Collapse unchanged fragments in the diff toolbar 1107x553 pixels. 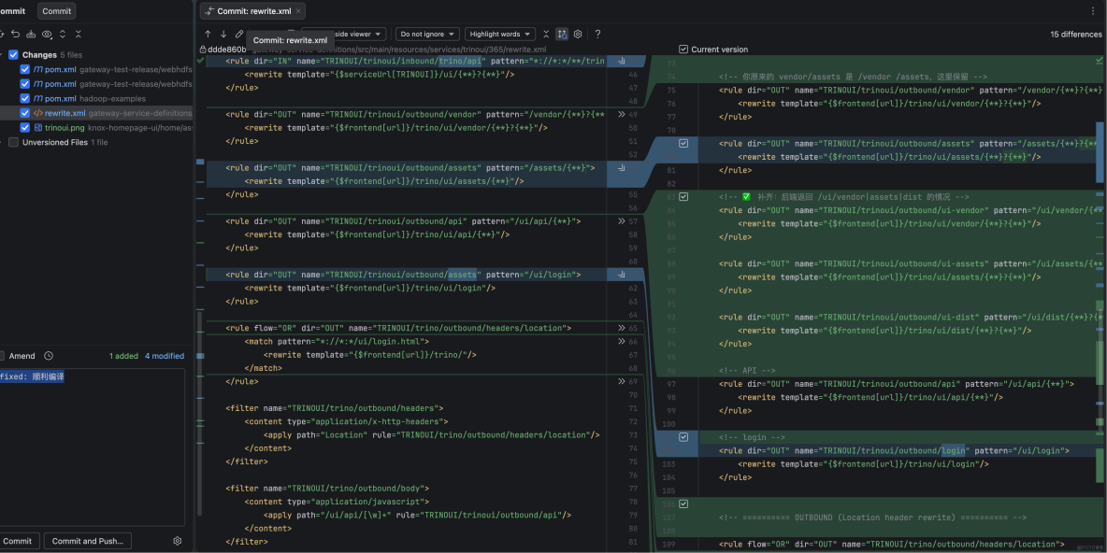545,34
